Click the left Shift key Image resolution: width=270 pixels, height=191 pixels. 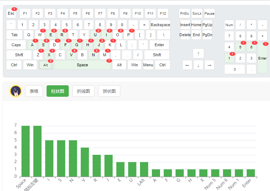(19, 55)
